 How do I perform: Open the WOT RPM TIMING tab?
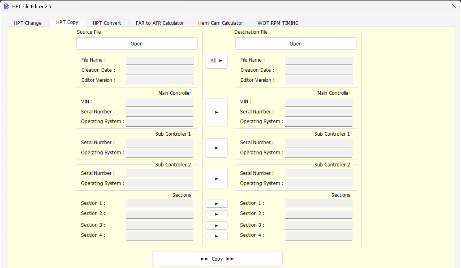point(278,23)
